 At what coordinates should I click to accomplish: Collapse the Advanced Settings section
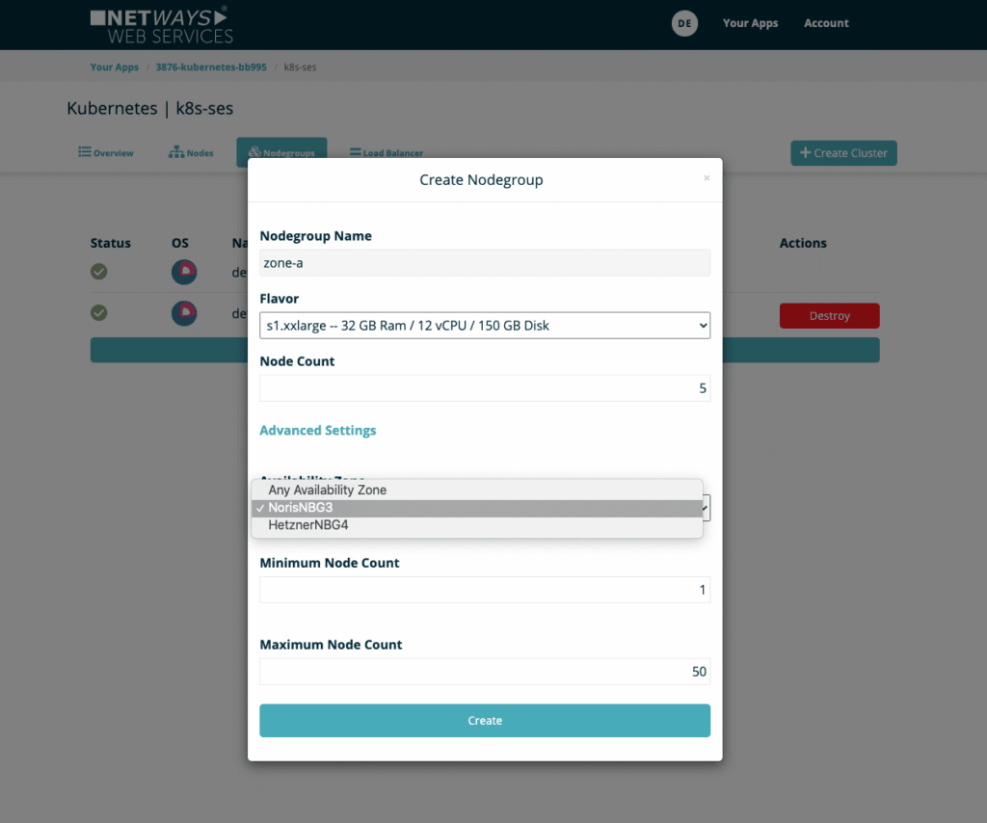coord(318,431)
